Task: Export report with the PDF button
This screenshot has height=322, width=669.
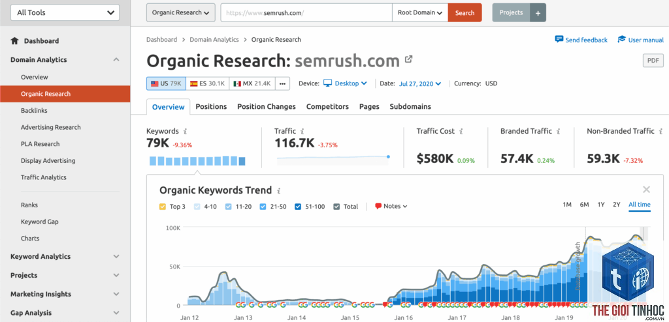Action: tap(653, 61)
